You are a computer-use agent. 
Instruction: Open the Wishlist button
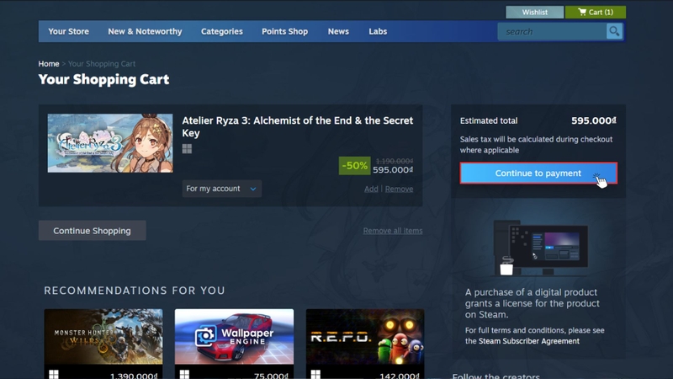[x=534, y=12]
